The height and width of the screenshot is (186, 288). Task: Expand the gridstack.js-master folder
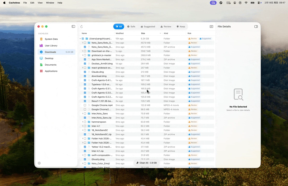tap(83, 55)
